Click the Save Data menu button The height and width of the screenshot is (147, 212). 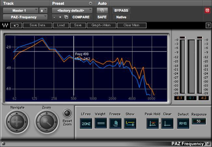pyautogui.click(x=37, y=25)
